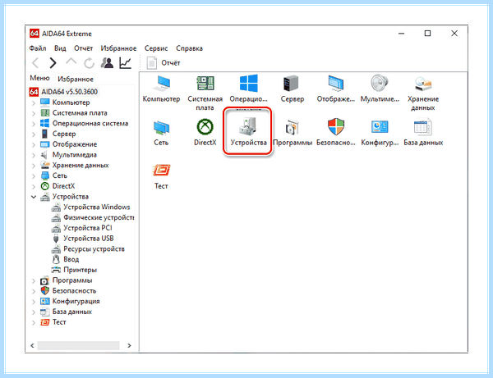Click the Forward arrow toolbar button
This screenshot has height=378, width=493.
point(53,63)
